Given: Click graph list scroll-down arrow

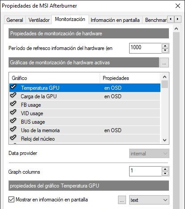Looking at the screenshot, I should [x=165, y=140].
